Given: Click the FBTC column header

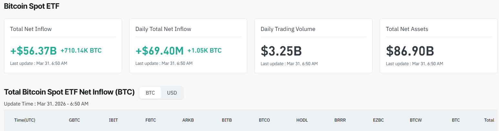Looking at the screenshot, I should coord(151,120).
